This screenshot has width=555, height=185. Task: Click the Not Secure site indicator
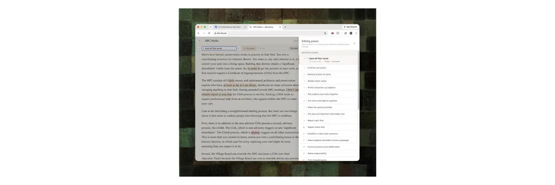pyautogui.click(x=220, y=33)
